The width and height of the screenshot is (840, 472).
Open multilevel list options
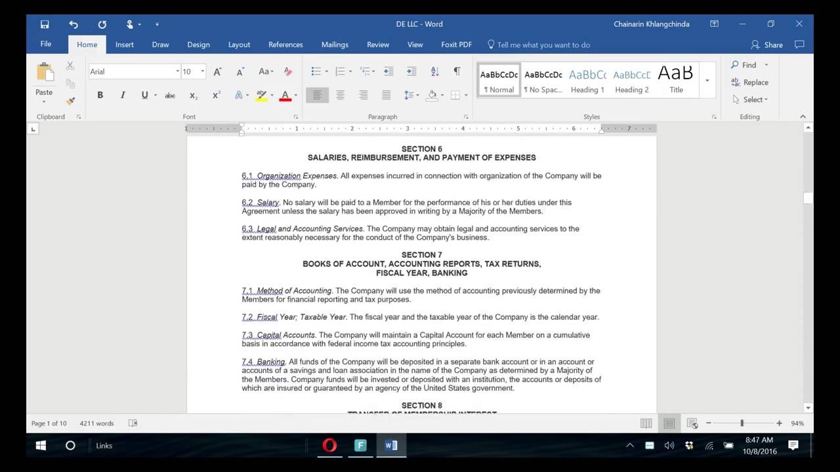click(x=365, y=71)
